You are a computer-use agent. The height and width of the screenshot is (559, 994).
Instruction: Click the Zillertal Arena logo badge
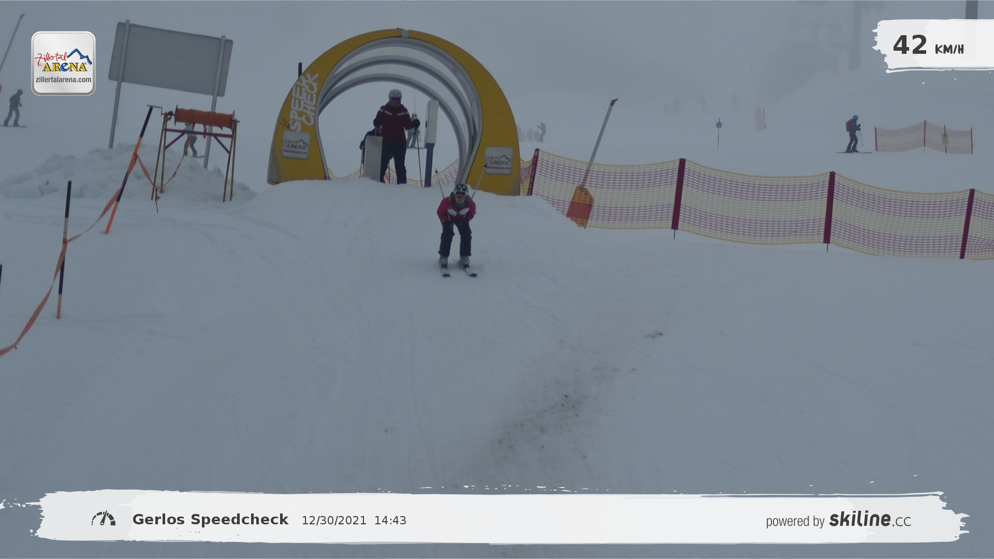click(63, 63)
